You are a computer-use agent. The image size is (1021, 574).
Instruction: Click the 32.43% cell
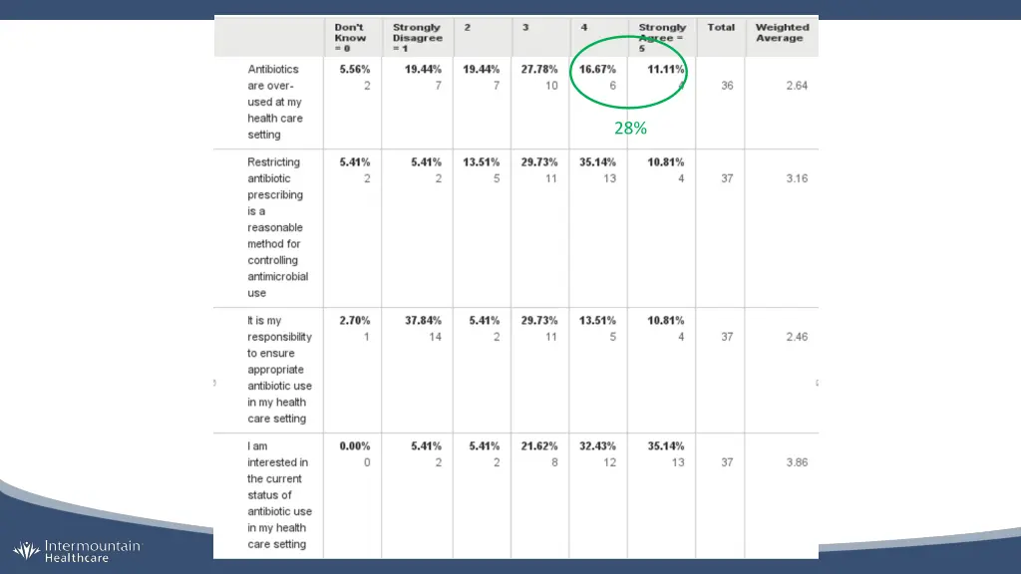pos(598,445)
